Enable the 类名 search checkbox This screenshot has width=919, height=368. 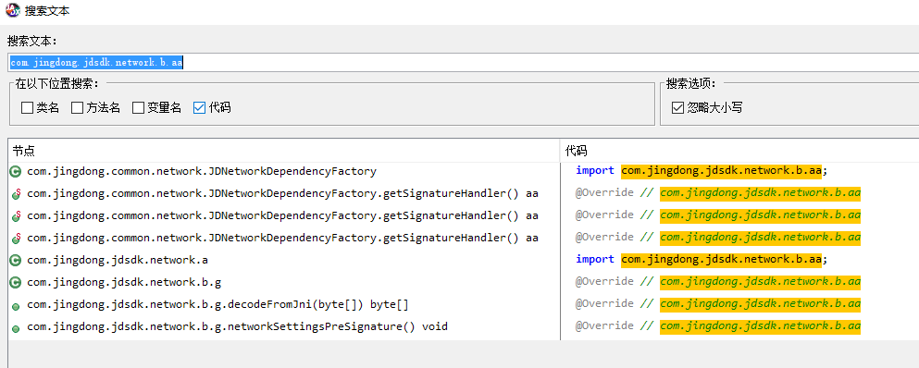pyautogui.click(x=27, y=108)
